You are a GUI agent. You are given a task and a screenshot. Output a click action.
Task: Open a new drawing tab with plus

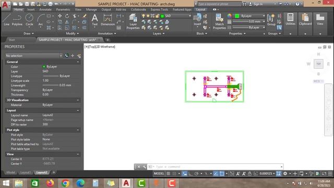click(x=108, y=40)
